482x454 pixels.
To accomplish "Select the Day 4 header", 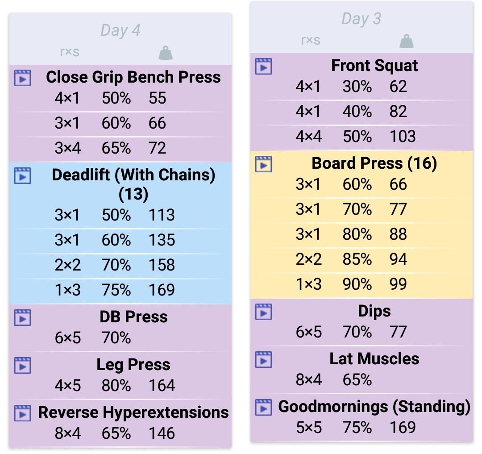I will click(x=120, y=30).
